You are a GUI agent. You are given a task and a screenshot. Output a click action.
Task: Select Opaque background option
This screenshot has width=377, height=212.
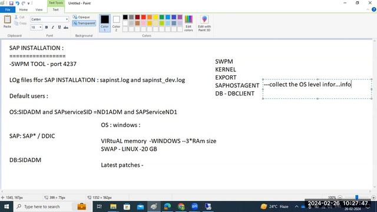click(81, 17)
